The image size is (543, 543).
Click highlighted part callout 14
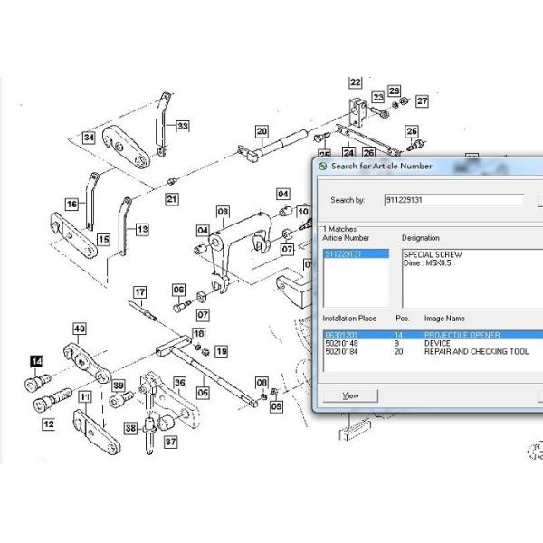tap(37, 362)
